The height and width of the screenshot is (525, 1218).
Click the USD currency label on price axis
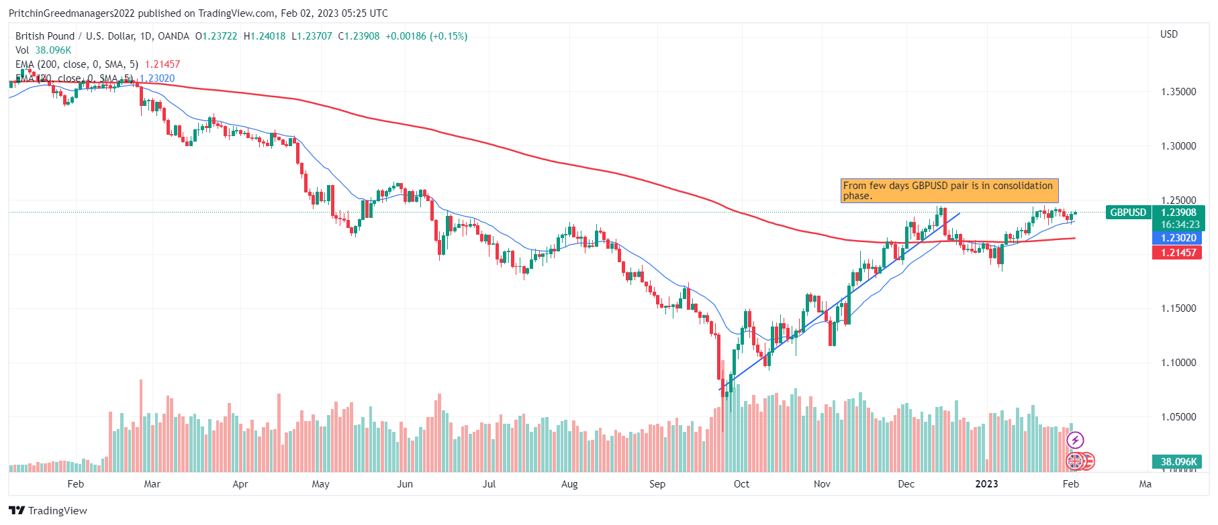point(1169,34)
